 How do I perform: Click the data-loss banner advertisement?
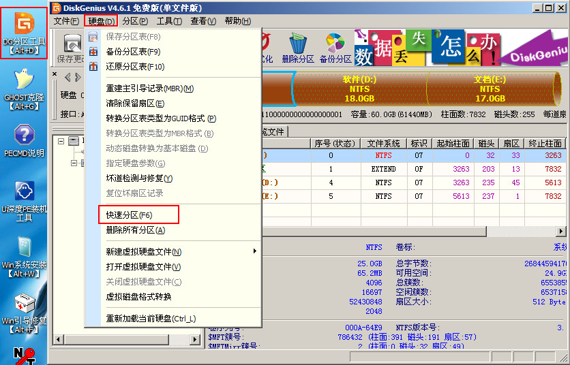pos(460,48)
